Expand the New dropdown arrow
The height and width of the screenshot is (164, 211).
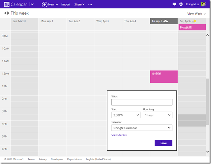(57, 5)
